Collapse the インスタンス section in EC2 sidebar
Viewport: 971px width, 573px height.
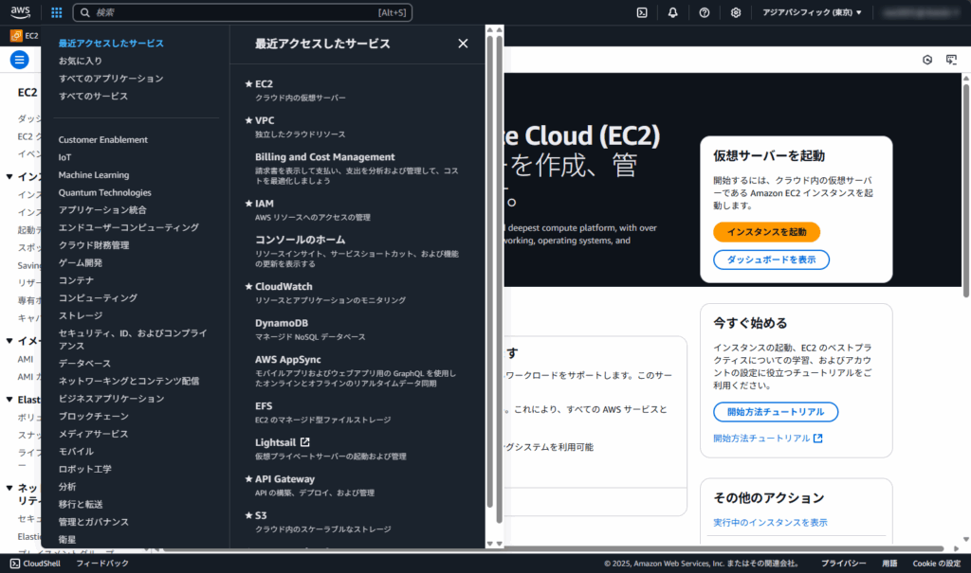9,177
